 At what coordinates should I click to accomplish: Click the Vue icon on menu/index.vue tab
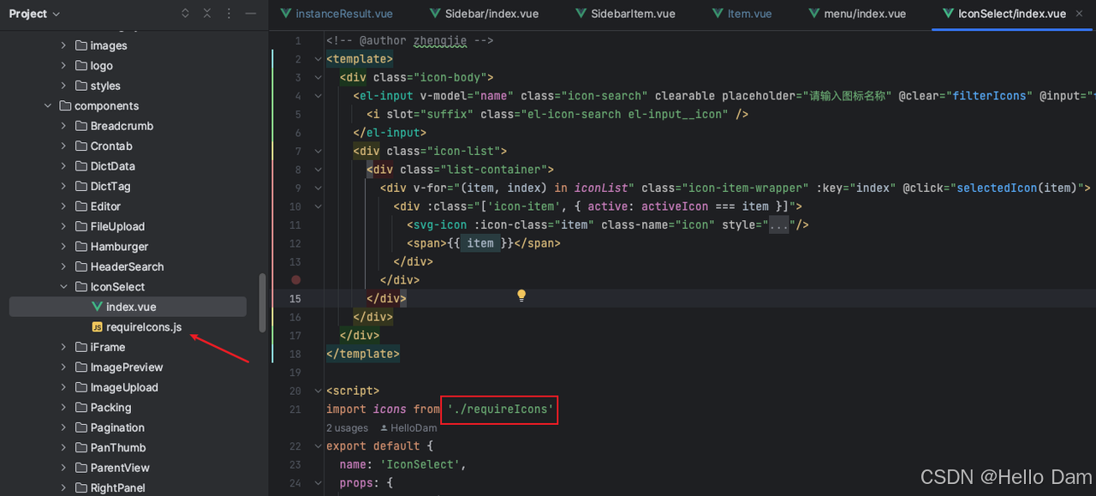pyautogui.click(x=814, y=14)
